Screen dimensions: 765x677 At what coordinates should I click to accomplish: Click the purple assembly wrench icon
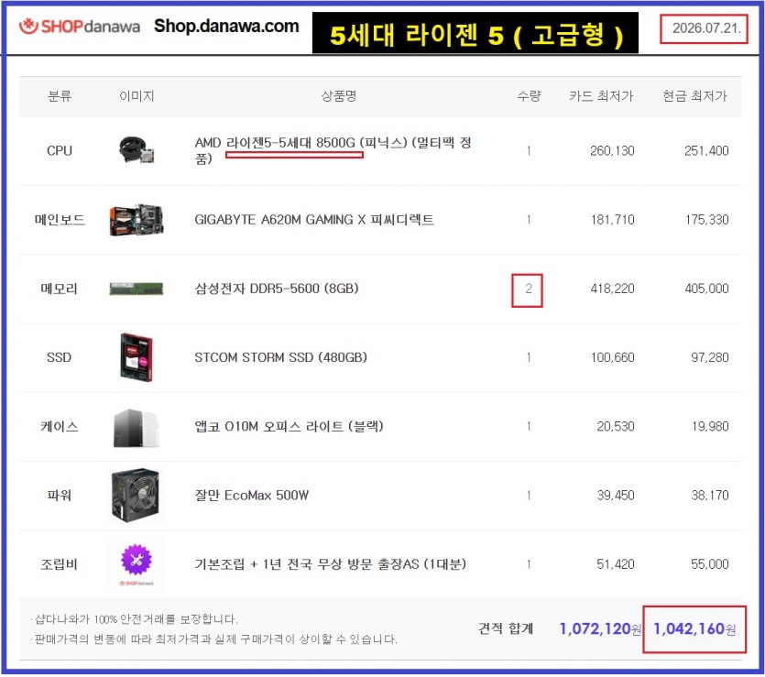137,560
